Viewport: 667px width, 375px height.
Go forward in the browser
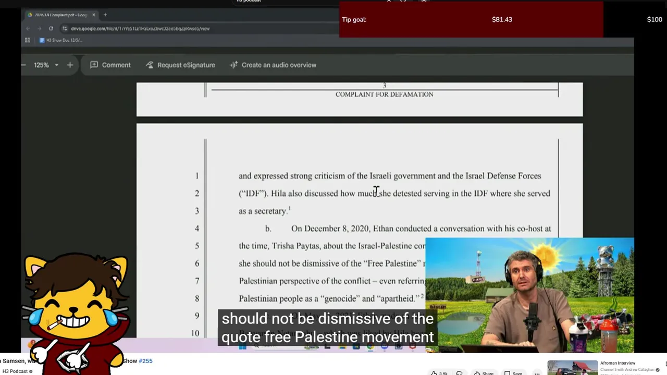pyautogui.click(x=40, y=29)
